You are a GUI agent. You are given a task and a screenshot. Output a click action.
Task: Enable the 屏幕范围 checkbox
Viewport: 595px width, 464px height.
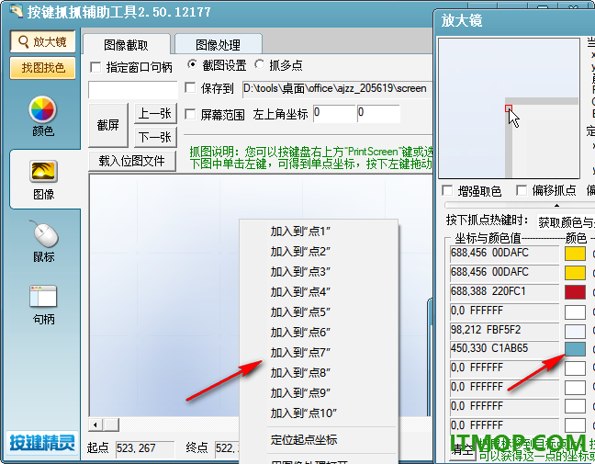190,114
